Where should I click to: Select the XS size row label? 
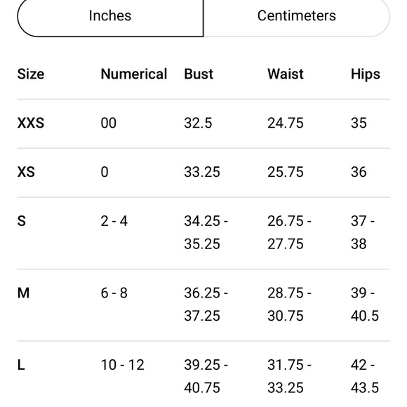click(x=26, y=172)
